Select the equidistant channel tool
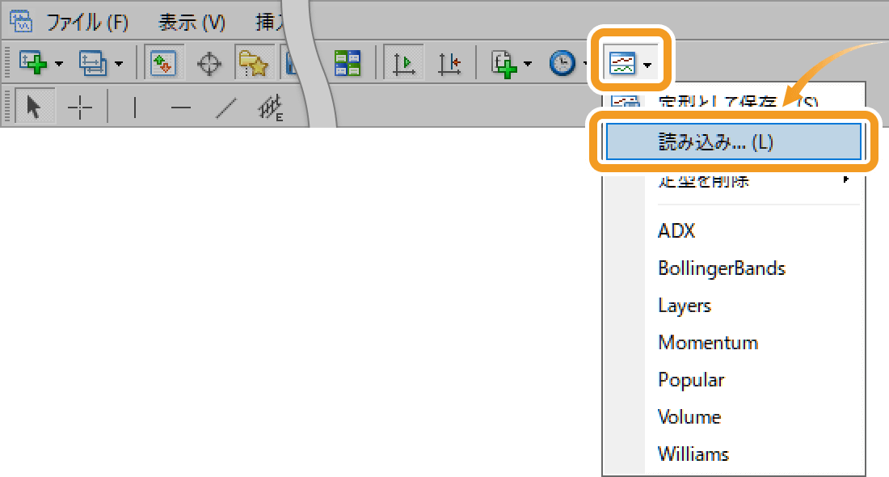This screenshot has height=477, width=889. tap(271, 108)
